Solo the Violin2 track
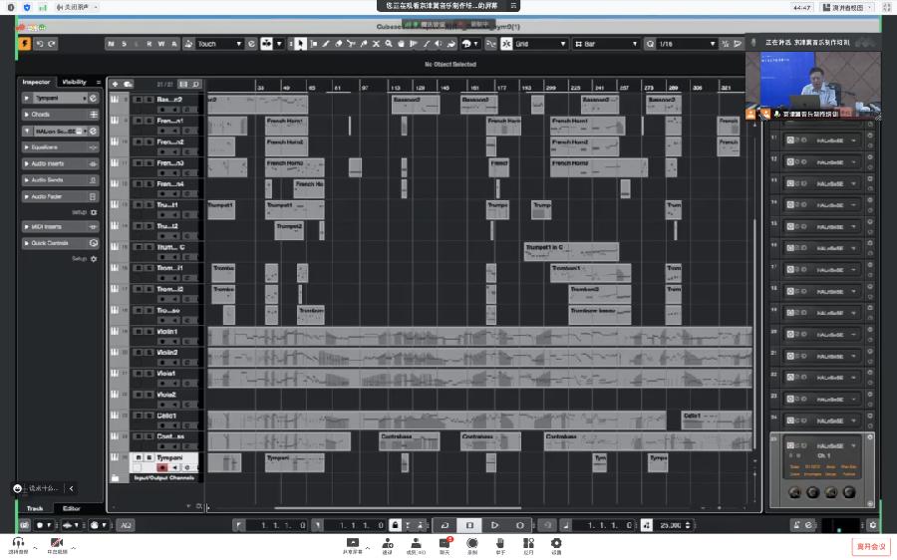The image size is (897, 560). pos(149,353)
